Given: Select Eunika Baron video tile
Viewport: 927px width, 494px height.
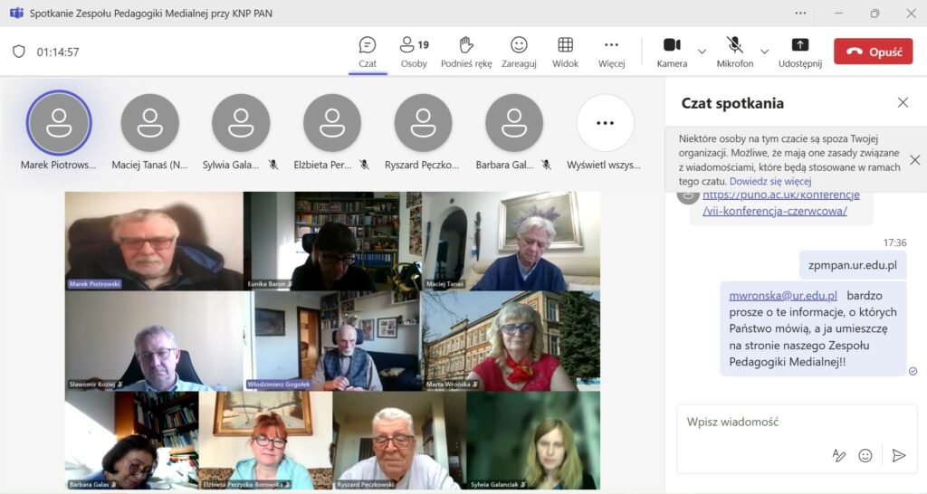Looking at the screenshot, I should tap(332, 241).
